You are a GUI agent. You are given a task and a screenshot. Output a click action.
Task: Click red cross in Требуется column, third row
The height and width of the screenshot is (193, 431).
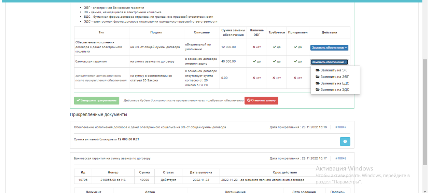click(274, 78)
